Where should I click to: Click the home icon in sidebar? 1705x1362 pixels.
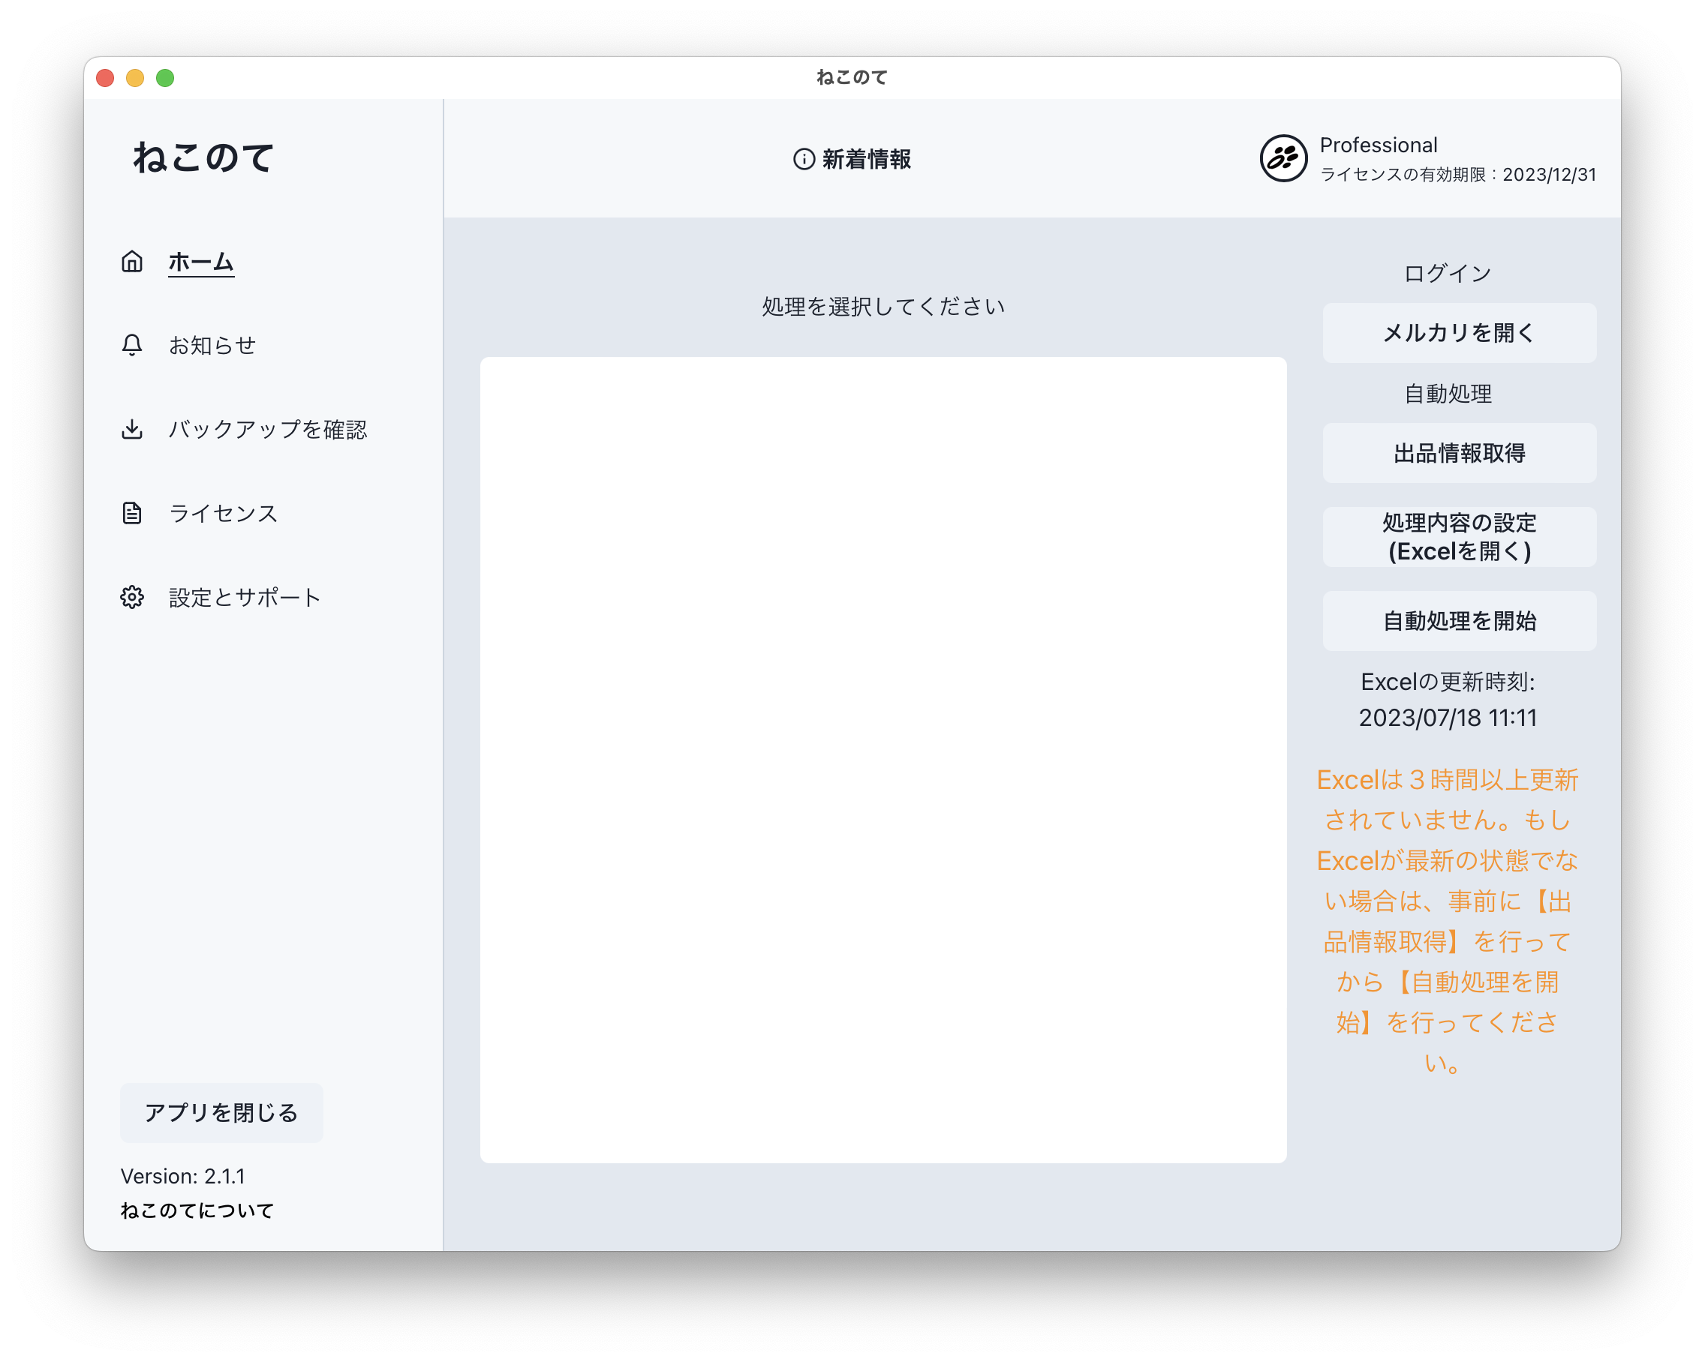132,261
